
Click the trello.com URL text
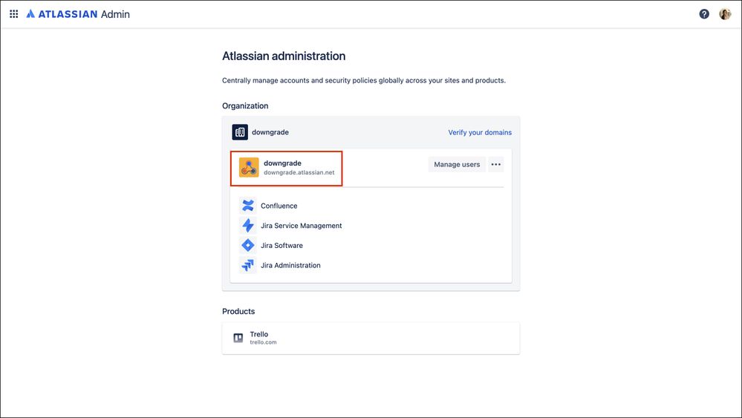click(263, 342)
